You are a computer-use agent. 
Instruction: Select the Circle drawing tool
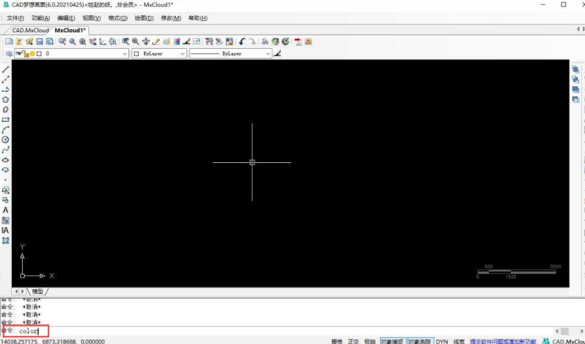[x=6, y=140]
